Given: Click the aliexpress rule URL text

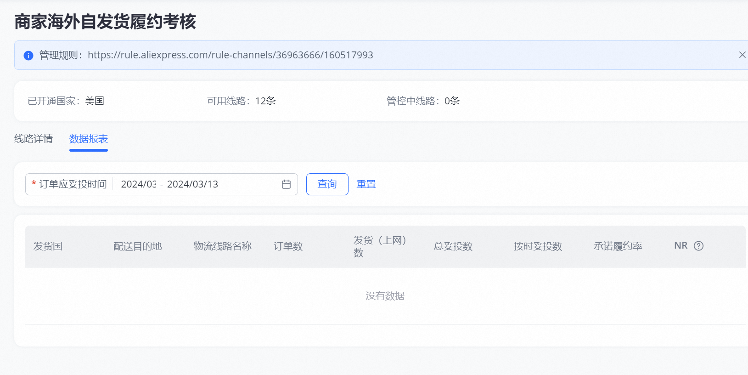Looking at the screenshot, I should pos(231,55).
